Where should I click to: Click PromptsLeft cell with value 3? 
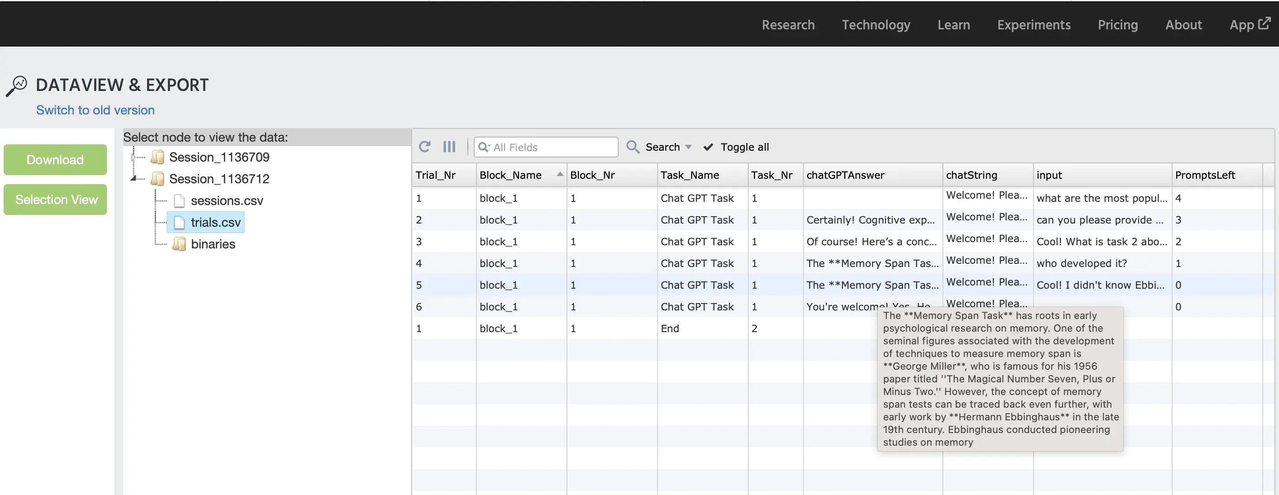pos(1217,220)
